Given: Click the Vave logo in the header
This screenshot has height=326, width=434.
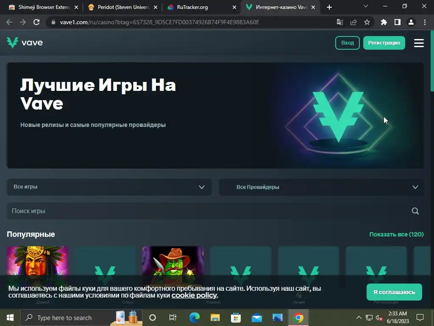Looking at the screenshot, I should pyautogui.click(x=25, y=43).
